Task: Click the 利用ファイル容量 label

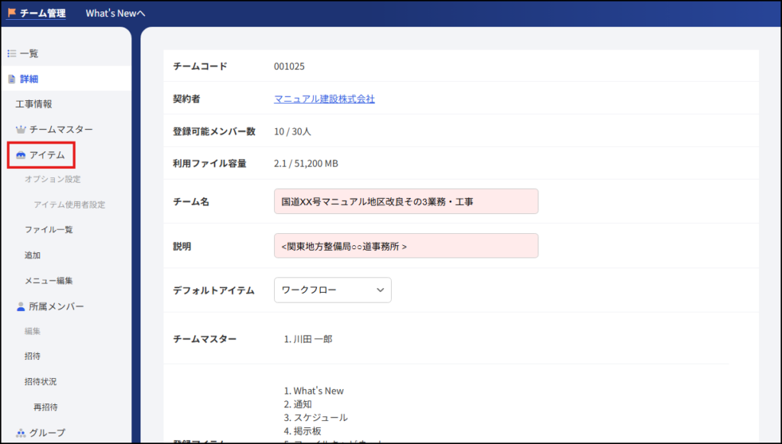Action: tap(209, 163)
